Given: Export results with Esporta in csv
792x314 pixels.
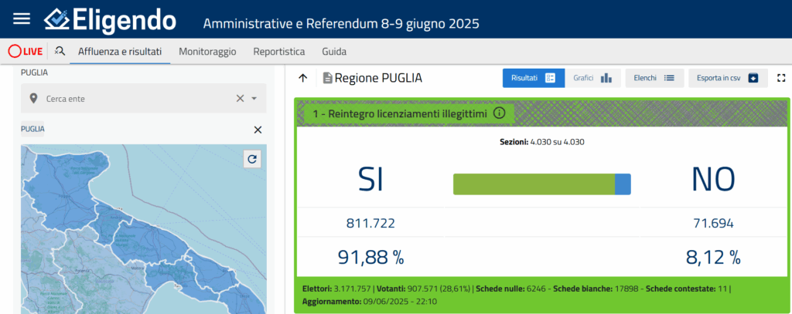Looking at the screenshot, I should tap(727, 78).
